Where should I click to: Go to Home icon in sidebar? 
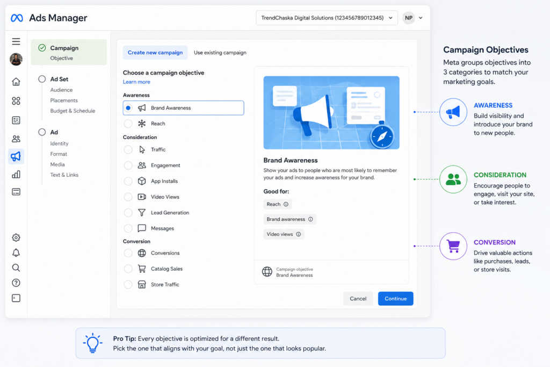click(x=16, y=82)
